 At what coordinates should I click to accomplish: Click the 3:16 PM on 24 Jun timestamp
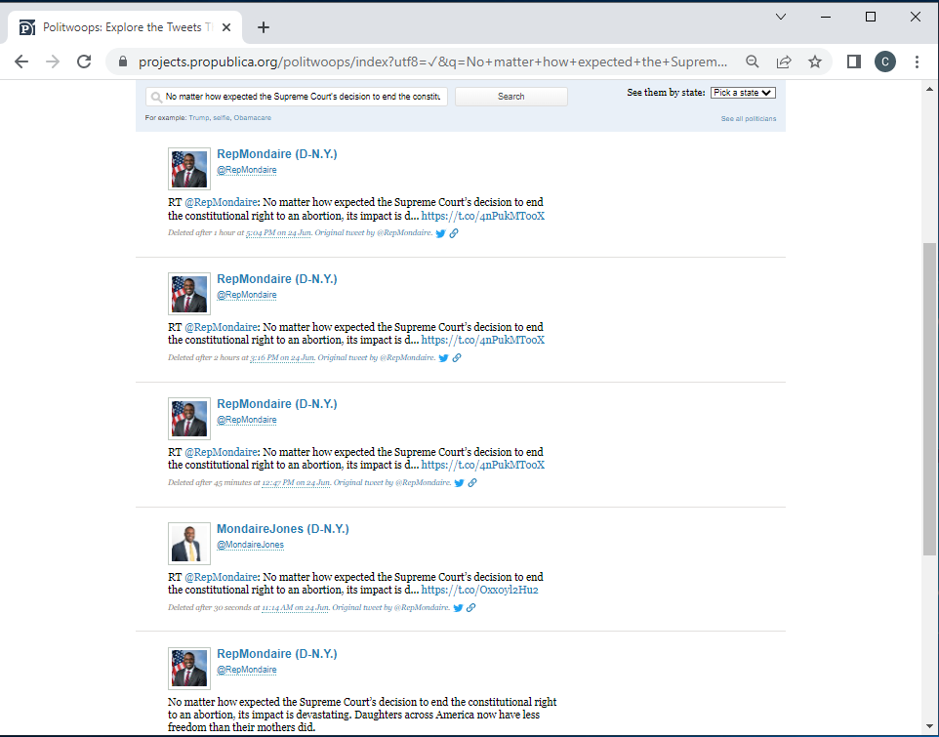pos(282,358)
